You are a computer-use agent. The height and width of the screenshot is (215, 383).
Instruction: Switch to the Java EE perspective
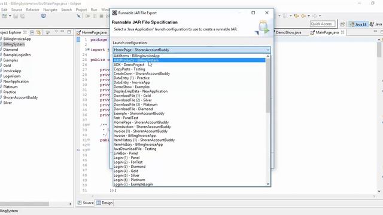358,24
